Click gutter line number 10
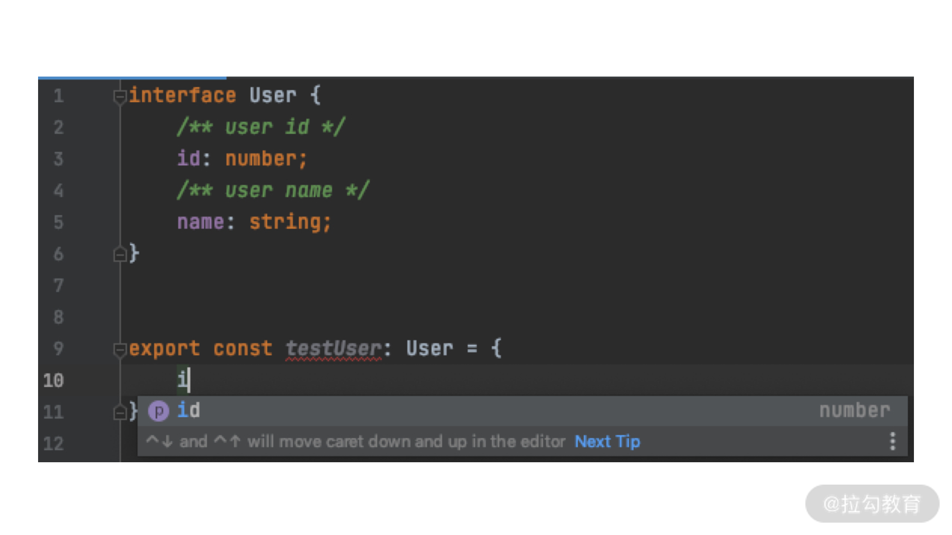952x535 pixels. 53,380
